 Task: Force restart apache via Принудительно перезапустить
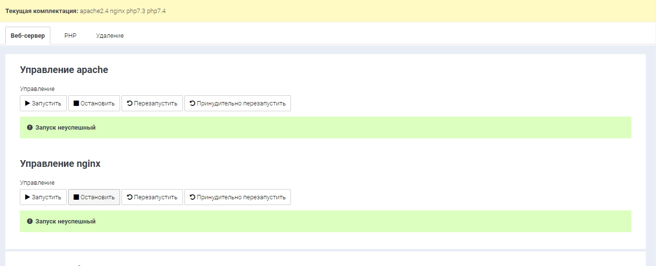coord(192,103)
